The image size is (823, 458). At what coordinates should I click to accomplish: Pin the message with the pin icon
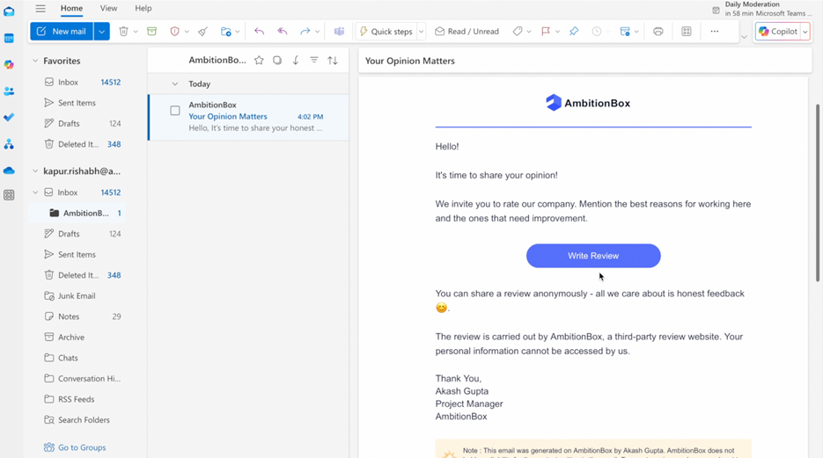pos(574,32)
